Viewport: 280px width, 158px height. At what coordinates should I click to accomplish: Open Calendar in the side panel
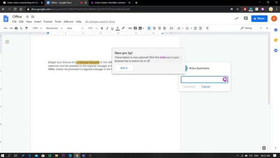(276, 30)
